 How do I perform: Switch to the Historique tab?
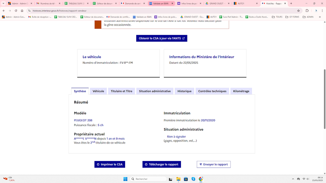click(185, 91)
